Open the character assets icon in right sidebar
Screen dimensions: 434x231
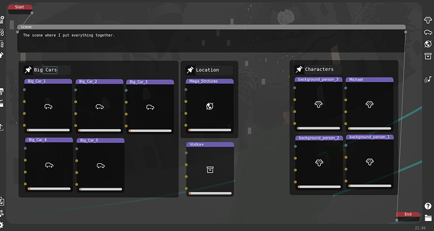tap(428, 20)
